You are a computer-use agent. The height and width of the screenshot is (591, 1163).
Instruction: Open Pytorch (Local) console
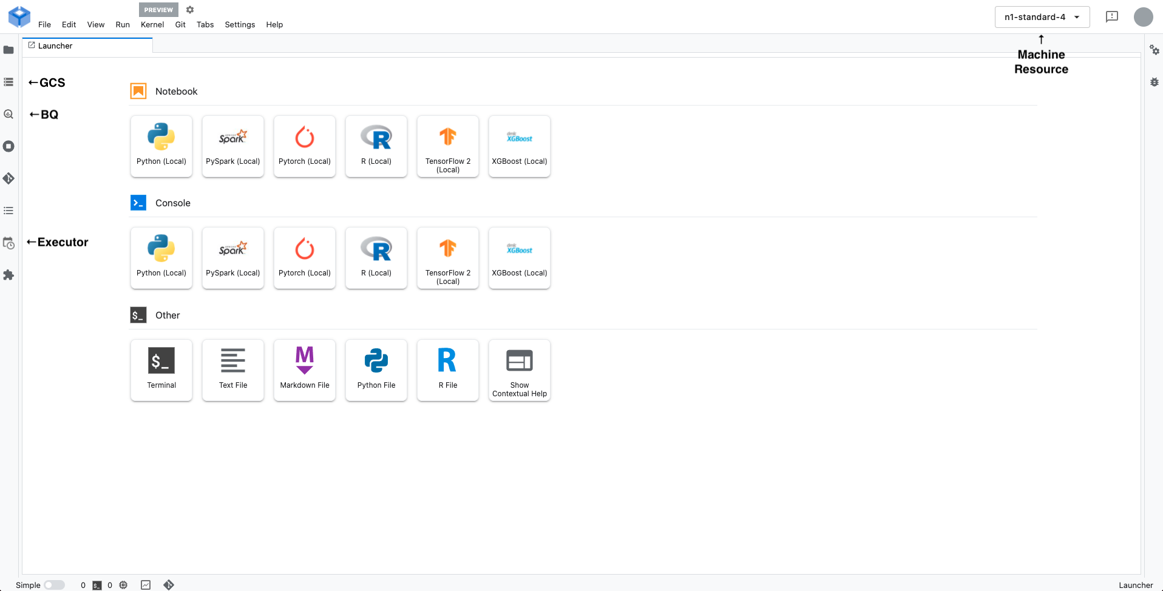305,258
